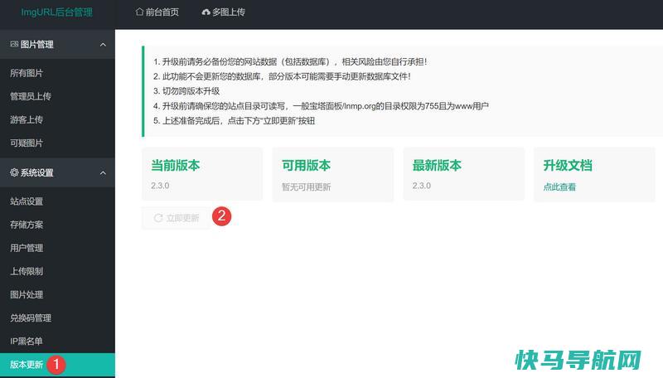Screen dimensions: 663x378
Task: Click the 可用版本 card title
Action: 306,165
